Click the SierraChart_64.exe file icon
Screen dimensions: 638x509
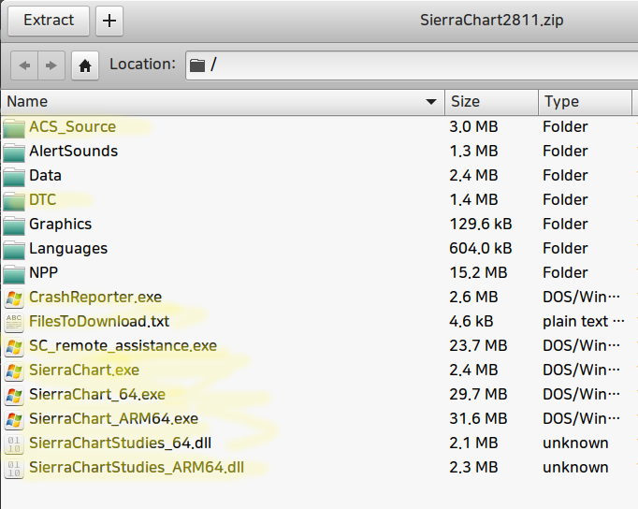[14, 395]
